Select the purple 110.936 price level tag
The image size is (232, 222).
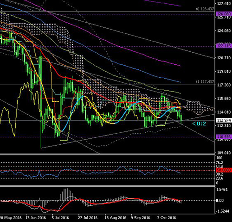[224, 137]
